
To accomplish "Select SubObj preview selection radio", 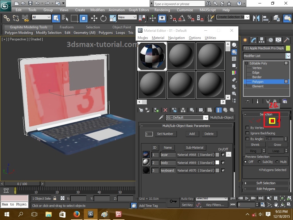I will [x=260, y=162].
